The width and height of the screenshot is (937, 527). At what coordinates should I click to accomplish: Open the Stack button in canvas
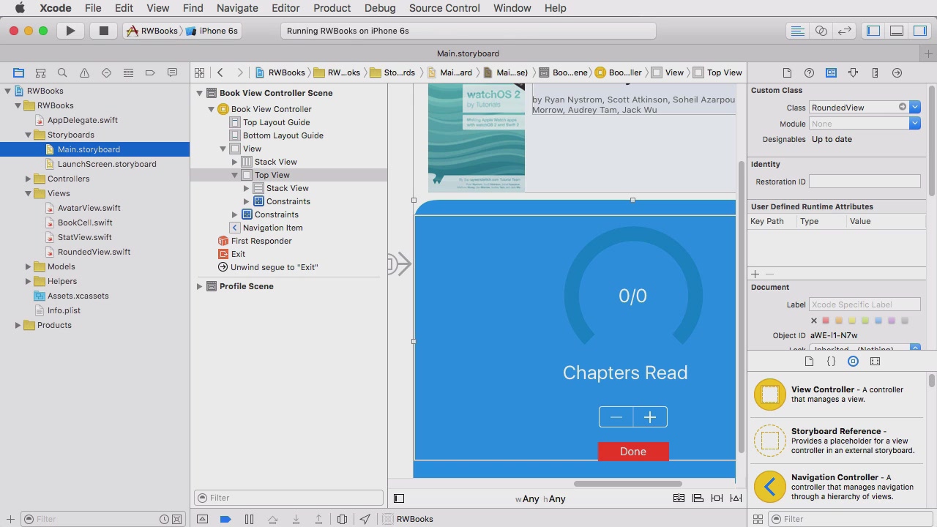[679, 498]
